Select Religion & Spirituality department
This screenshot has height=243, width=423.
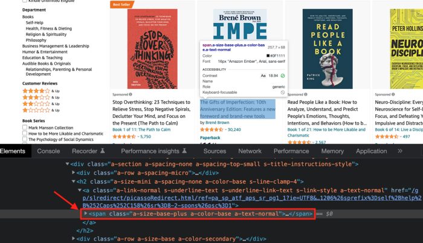(x=46, y=34)
